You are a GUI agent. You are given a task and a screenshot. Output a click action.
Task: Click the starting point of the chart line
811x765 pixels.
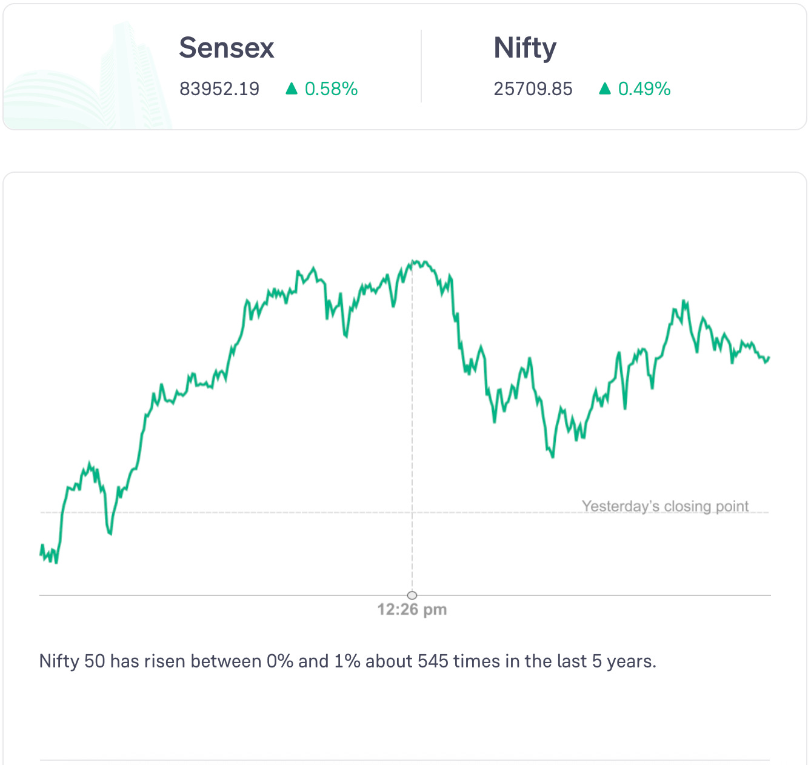(41, 553)
